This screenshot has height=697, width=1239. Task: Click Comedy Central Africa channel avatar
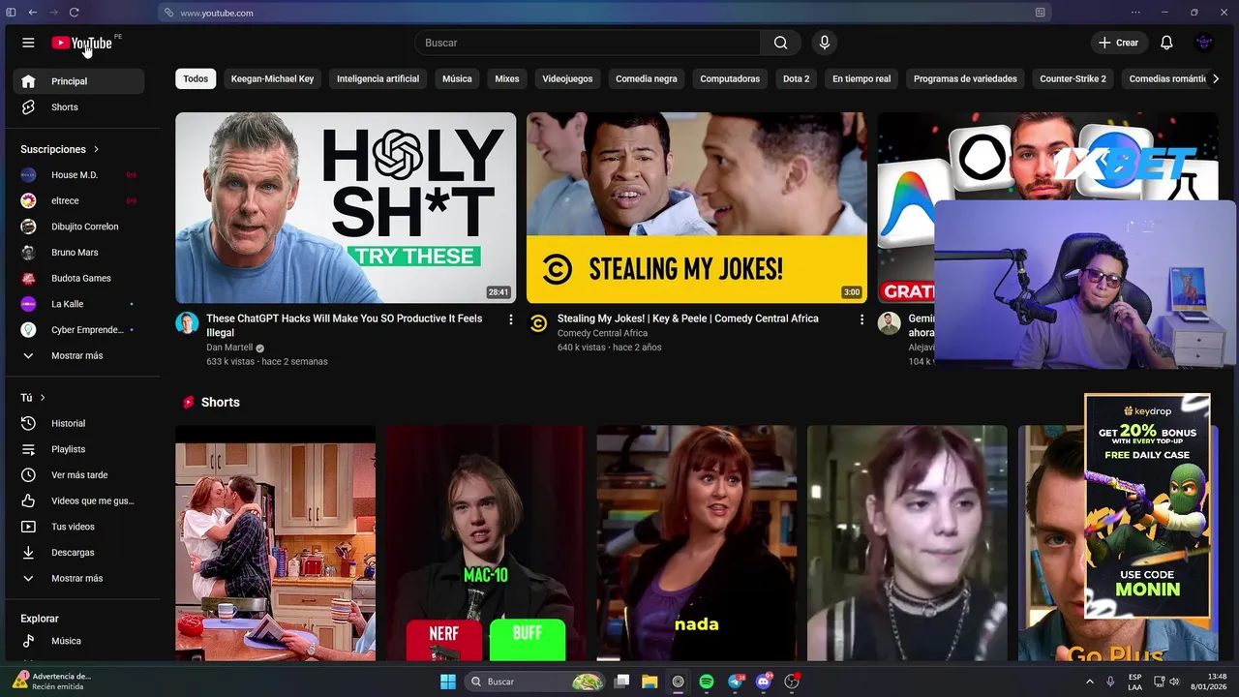click(x=538, y=323)
